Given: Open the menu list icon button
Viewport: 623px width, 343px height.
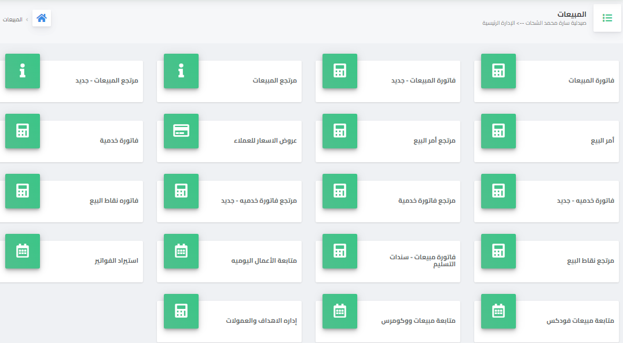Looking at the screenshot, I should [607, 18].
